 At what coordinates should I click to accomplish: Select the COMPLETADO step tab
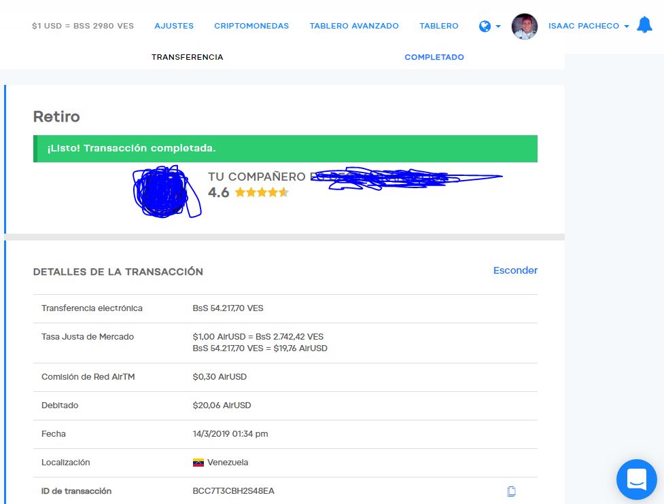434,57
